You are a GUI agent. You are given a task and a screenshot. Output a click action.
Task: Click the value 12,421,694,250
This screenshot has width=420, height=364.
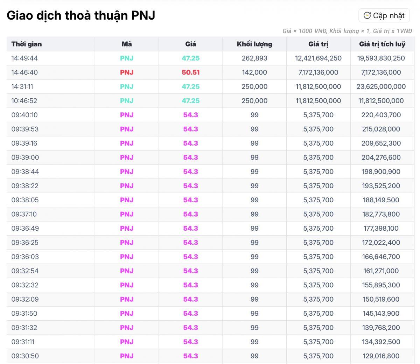318,58
